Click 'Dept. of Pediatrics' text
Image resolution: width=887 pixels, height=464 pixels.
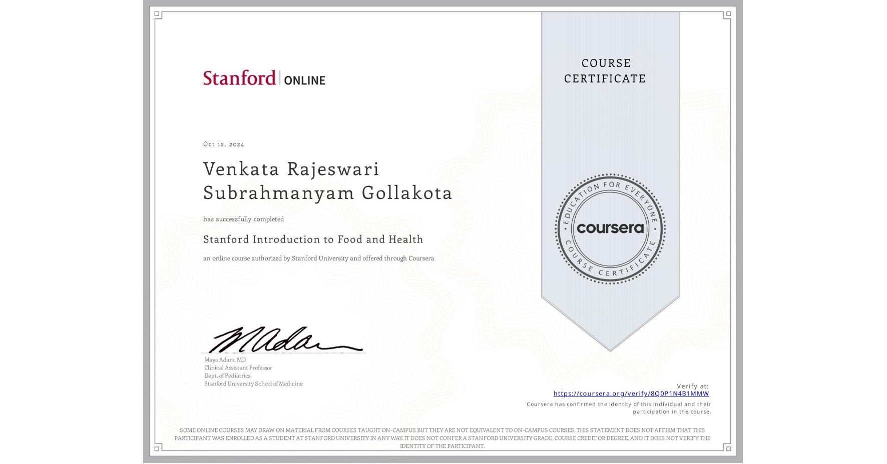(227, 375)
